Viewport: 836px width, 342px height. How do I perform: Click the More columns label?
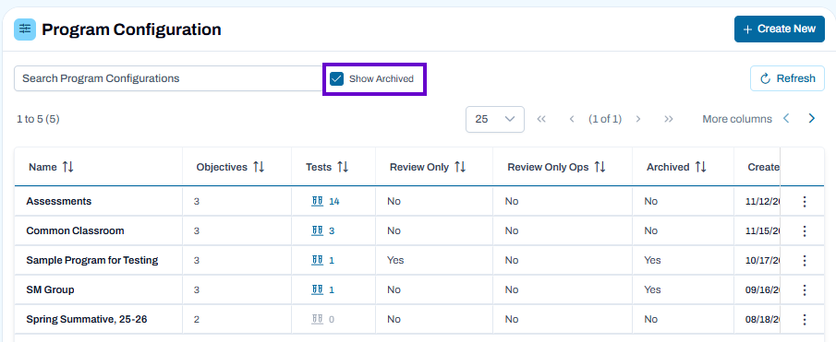[x=737, y=119]
